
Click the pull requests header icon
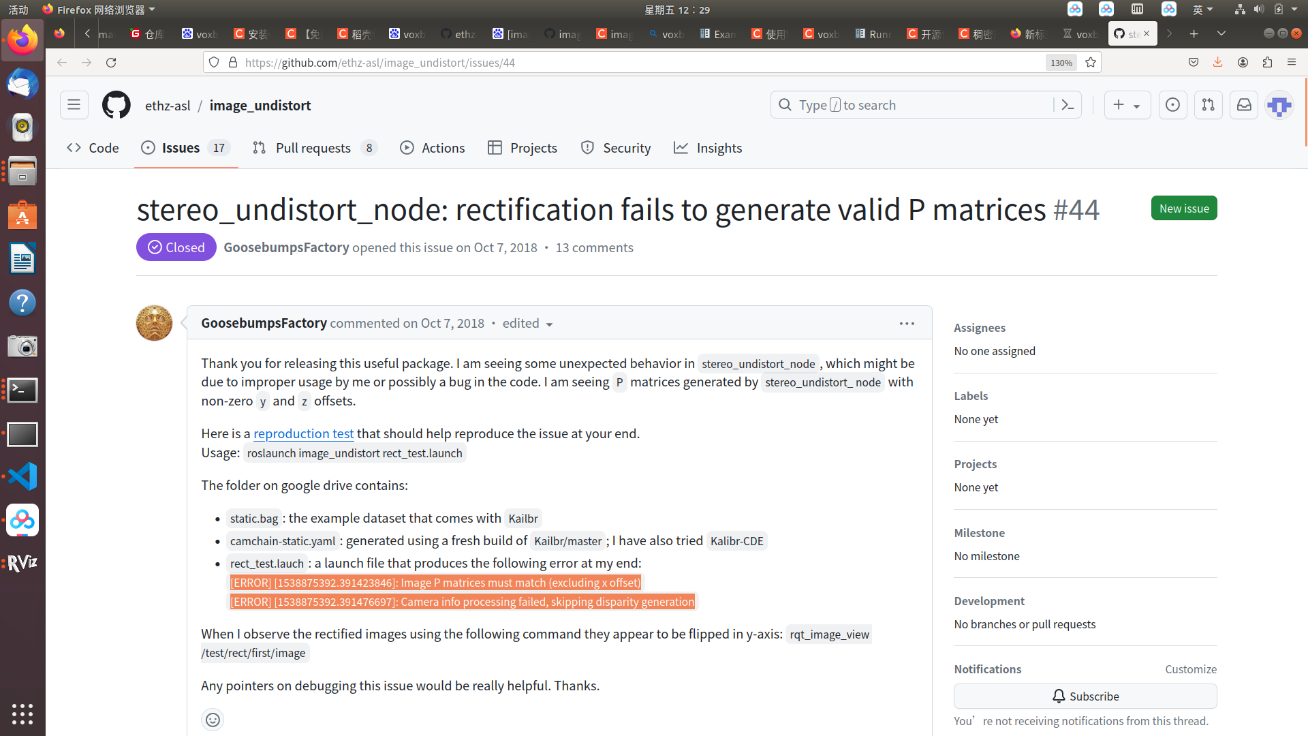1208,105
